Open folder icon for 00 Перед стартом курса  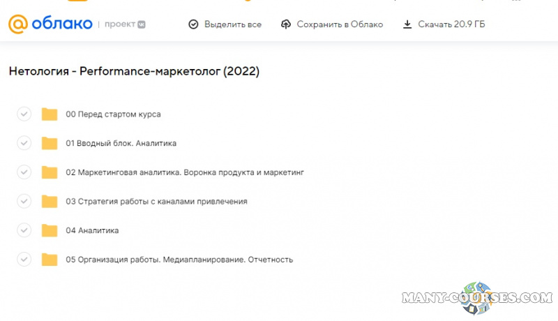pyautogui.click(x=49, y=114)
